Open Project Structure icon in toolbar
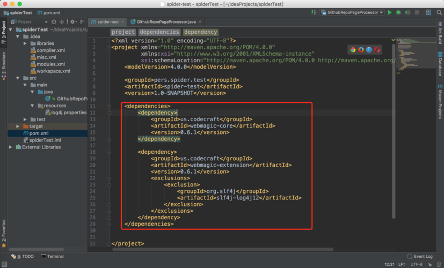 tap(428, 12)
